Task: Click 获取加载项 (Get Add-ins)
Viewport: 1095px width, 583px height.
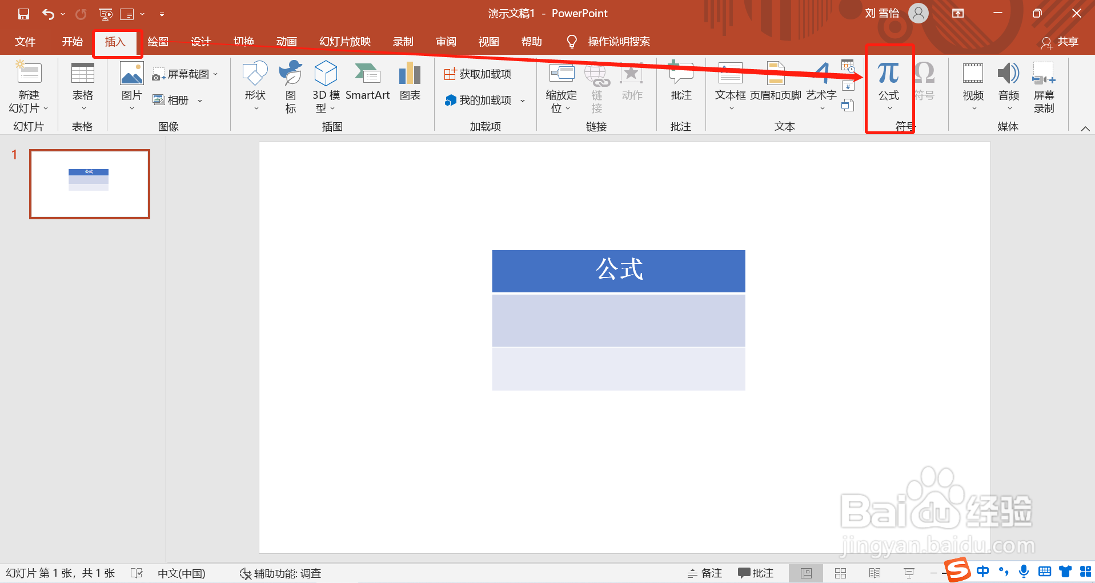Action: click(478, 74)
